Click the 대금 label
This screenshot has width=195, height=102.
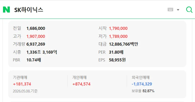(103, 44)
